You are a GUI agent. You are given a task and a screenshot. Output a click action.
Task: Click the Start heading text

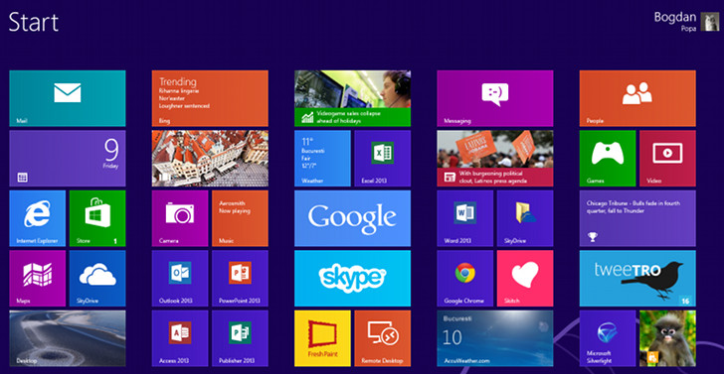34,22
